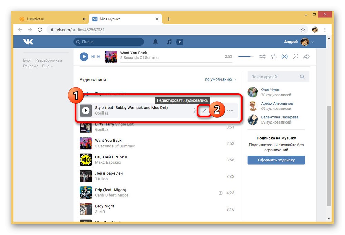Skip to previous track in the player
Image resolution: width=345 pixels, height=235 pixels.
pyautogui.click(x=93, y=57)
